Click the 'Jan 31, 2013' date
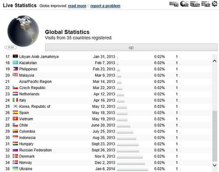Viewport: 219px width, 172px height. [104, 57]
